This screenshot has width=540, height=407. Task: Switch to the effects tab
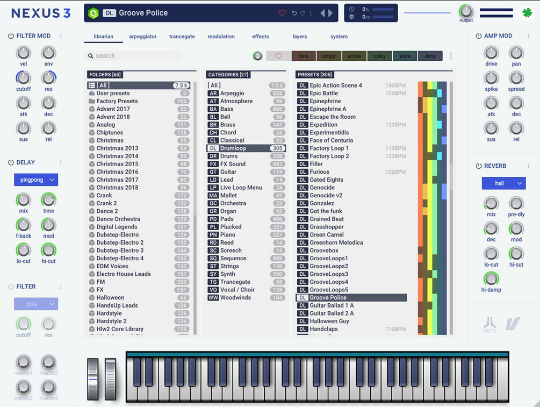coord(261,36)
